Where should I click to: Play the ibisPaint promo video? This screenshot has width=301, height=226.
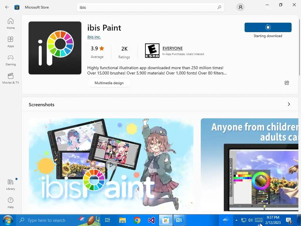pyautogui.click(x=111, y=165)
